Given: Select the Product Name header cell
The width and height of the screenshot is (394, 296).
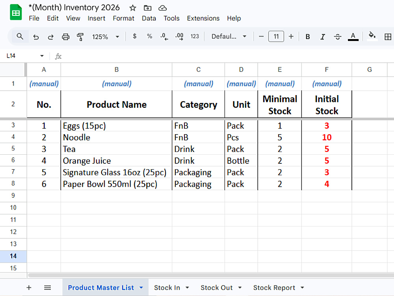Looking at the screenshot, I should [x=116, y=105].
